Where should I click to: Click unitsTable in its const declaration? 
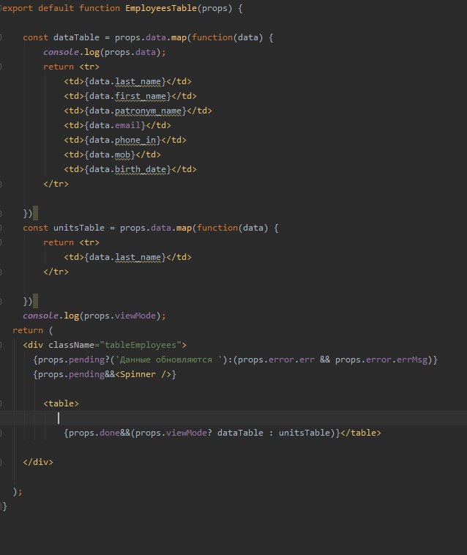(79, 228)
